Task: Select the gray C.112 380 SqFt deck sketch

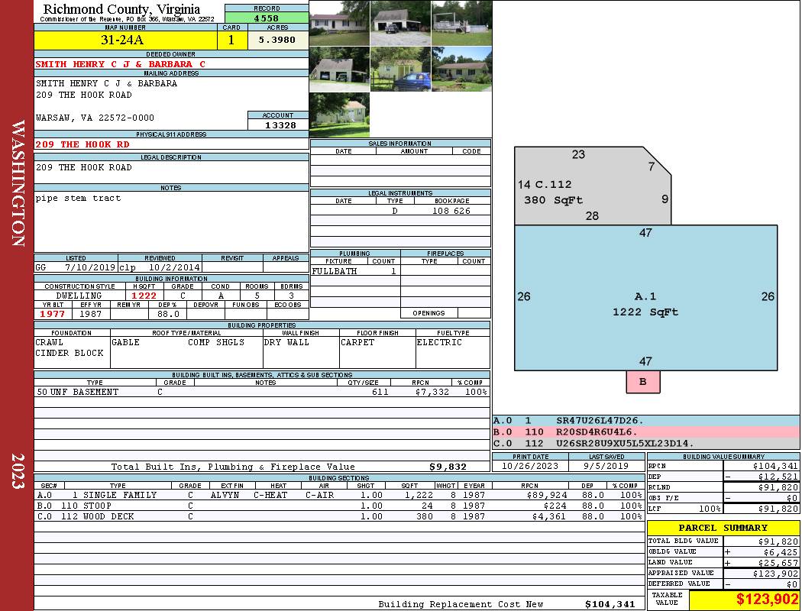Action: point(592,186)
